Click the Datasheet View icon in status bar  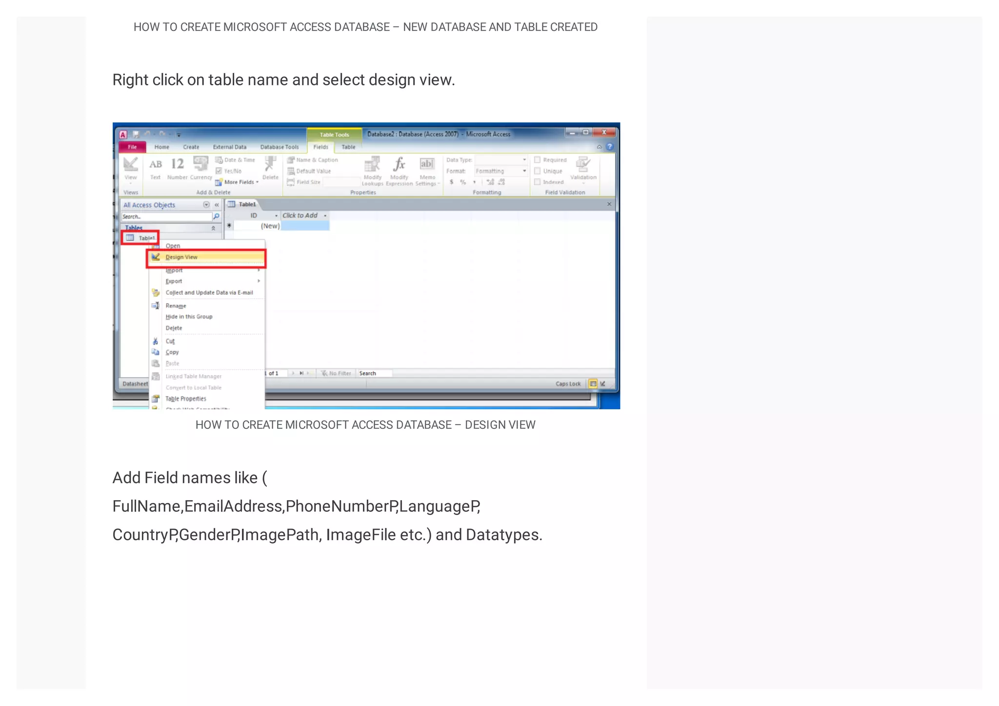click(593, 384)
